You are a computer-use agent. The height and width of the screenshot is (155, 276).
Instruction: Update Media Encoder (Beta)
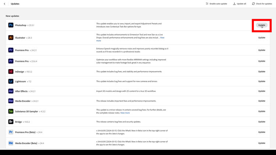(x=262, y=143)
